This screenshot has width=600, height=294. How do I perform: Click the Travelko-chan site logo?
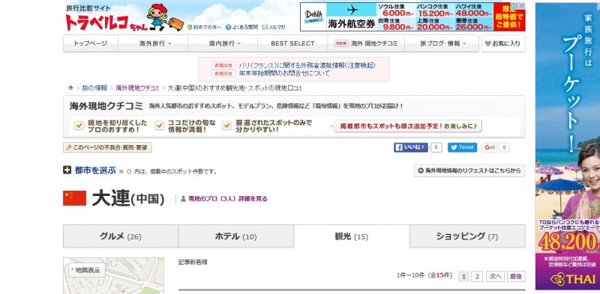(124, 17)
